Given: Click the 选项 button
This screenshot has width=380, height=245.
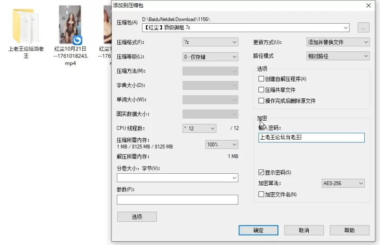Looking at the screenshot, I should point(137,217).
